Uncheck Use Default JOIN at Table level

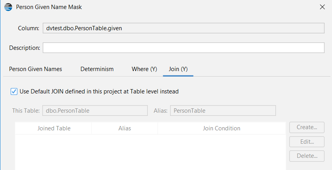click(14, 91)
